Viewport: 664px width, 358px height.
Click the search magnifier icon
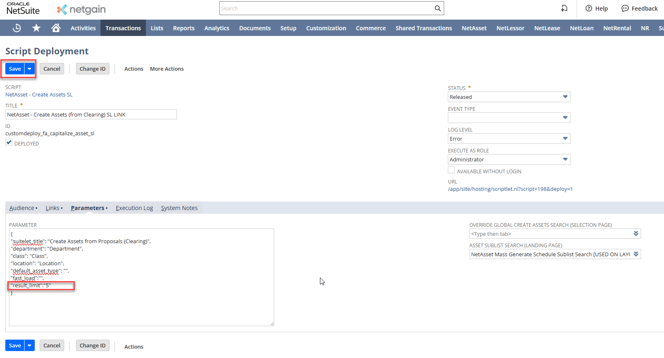coord(438,8)
